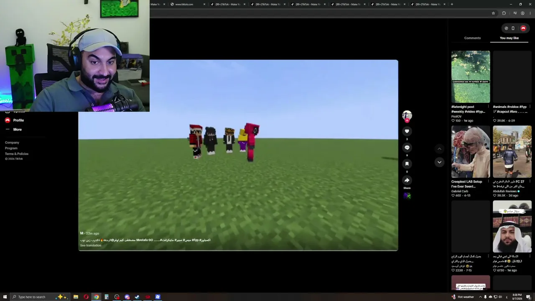The height and width of the screenshot is (301, 535).
Task: Open the More ellipsis in sidebar
Action: point(8,130)
